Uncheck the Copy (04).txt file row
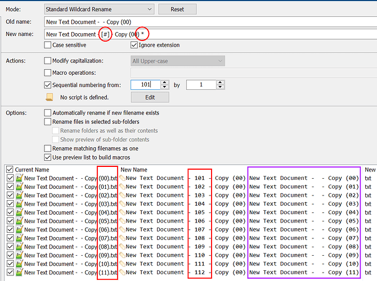Viewport: 377px width, 281px height. point(10,212)
